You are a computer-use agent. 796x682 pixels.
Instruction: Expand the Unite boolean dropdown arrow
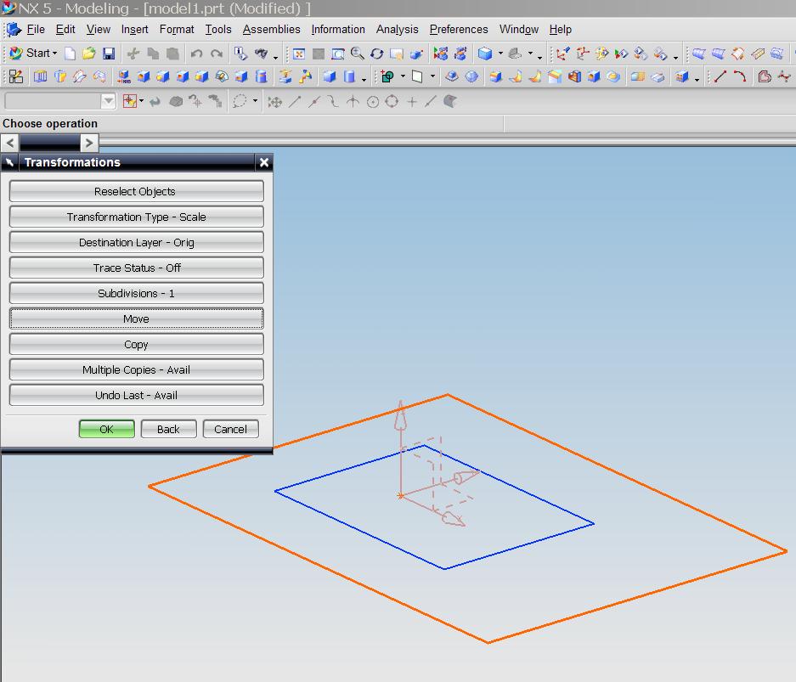pyautogui.click(x=403, y=76)
